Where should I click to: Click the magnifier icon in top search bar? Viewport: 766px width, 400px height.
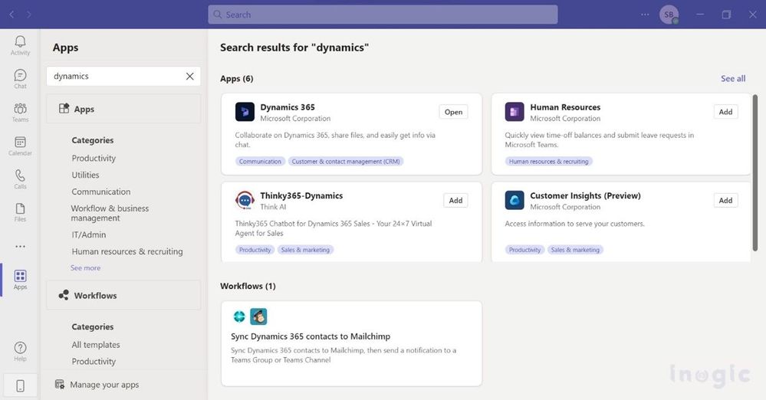218,15
